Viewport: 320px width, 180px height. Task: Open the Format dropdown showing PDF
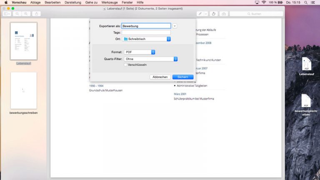tap(140, 52)
